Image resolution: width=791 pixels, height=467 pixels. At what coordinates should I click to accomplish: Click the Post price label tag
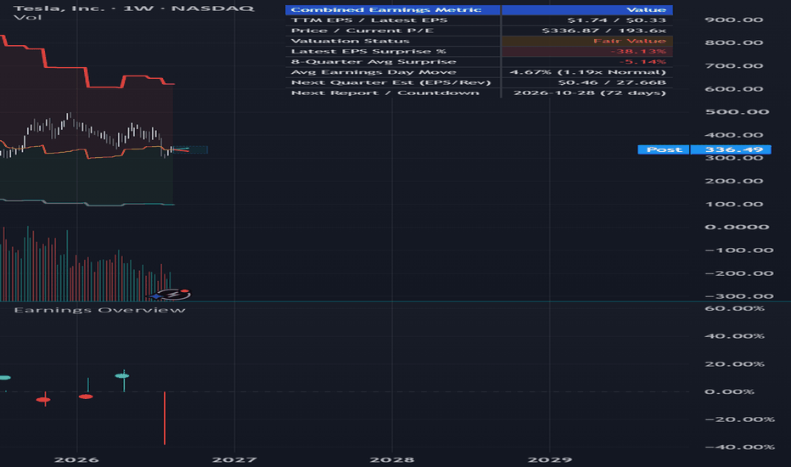coord(664,149)
